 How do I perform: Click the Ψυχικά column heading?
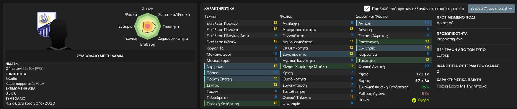pyautogui.click(x=286, y=16)
